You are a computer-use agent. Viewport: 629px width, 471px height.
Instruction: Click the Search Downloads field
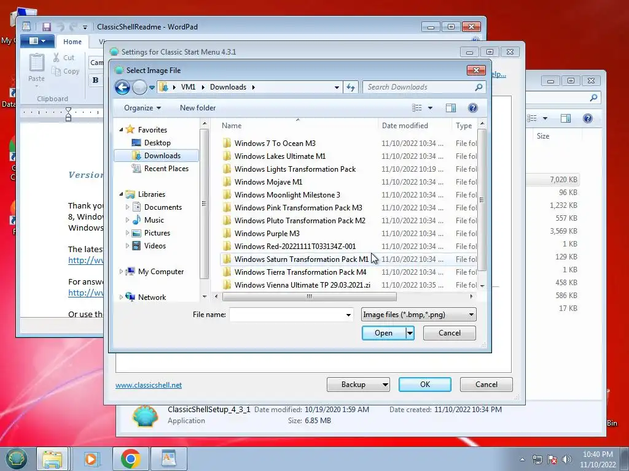420,87
